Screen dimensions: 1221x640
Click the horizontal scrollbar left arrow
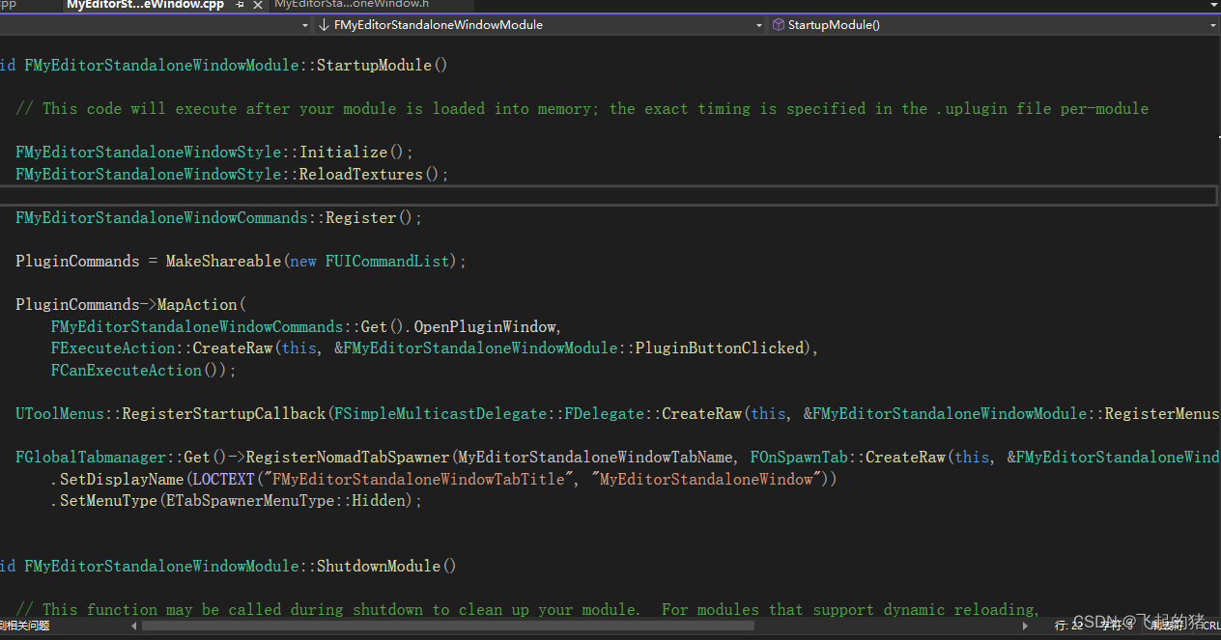tap(134, 626)
